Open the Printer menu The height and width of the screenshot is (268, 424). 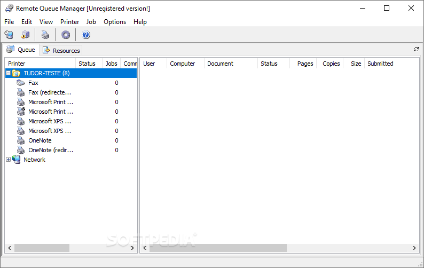tap(69, 22)
